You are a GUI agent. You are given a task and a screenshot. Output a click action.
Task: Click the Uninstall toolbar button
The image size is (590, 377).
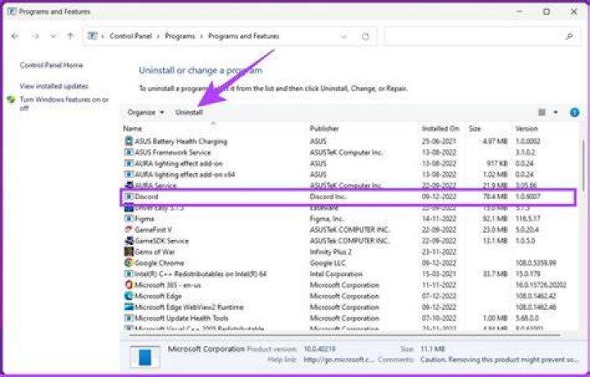click(189, 112)
